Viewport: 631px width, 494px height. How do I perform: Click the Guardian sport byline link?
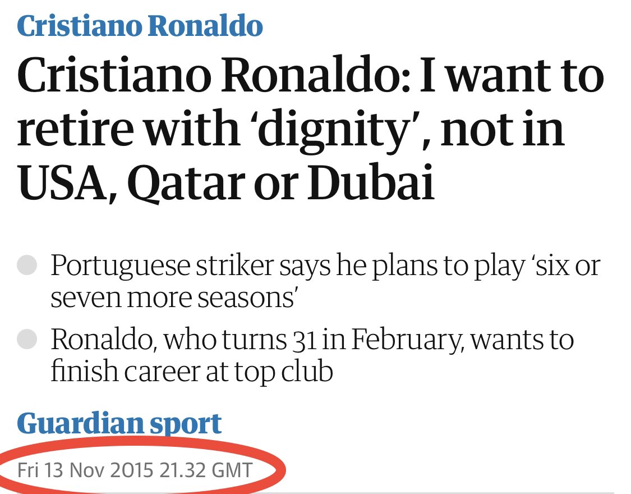click(x=119, y=423)
